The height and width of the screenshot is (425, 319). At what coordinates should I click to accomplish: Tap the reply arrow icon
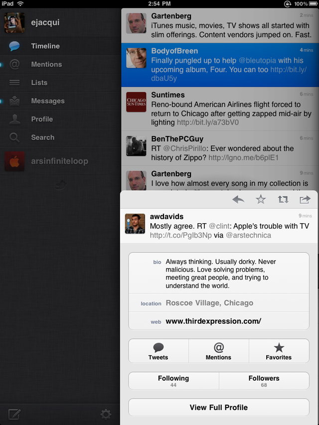point(238,200)
